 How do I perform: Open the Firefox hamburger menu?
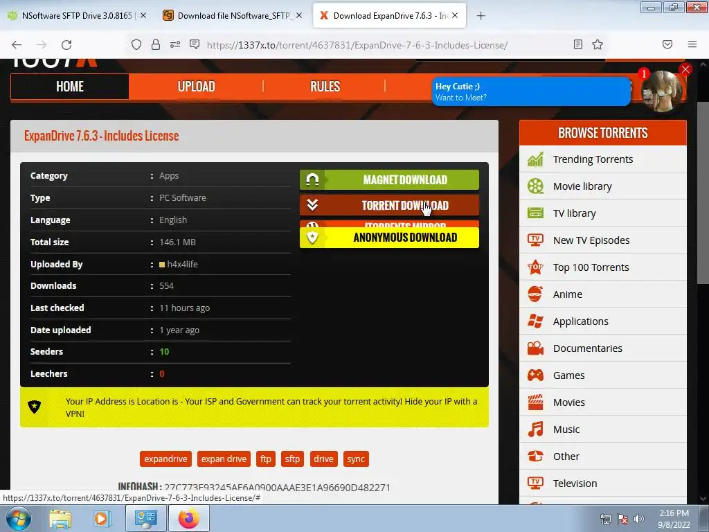[x=692, y=44]
